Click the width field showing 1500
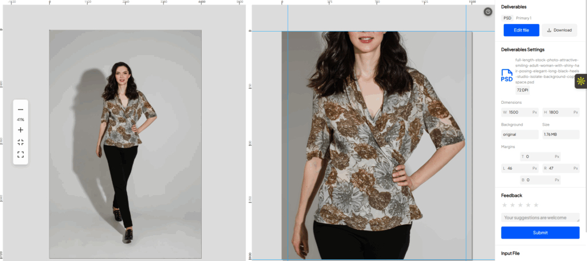 519,112
